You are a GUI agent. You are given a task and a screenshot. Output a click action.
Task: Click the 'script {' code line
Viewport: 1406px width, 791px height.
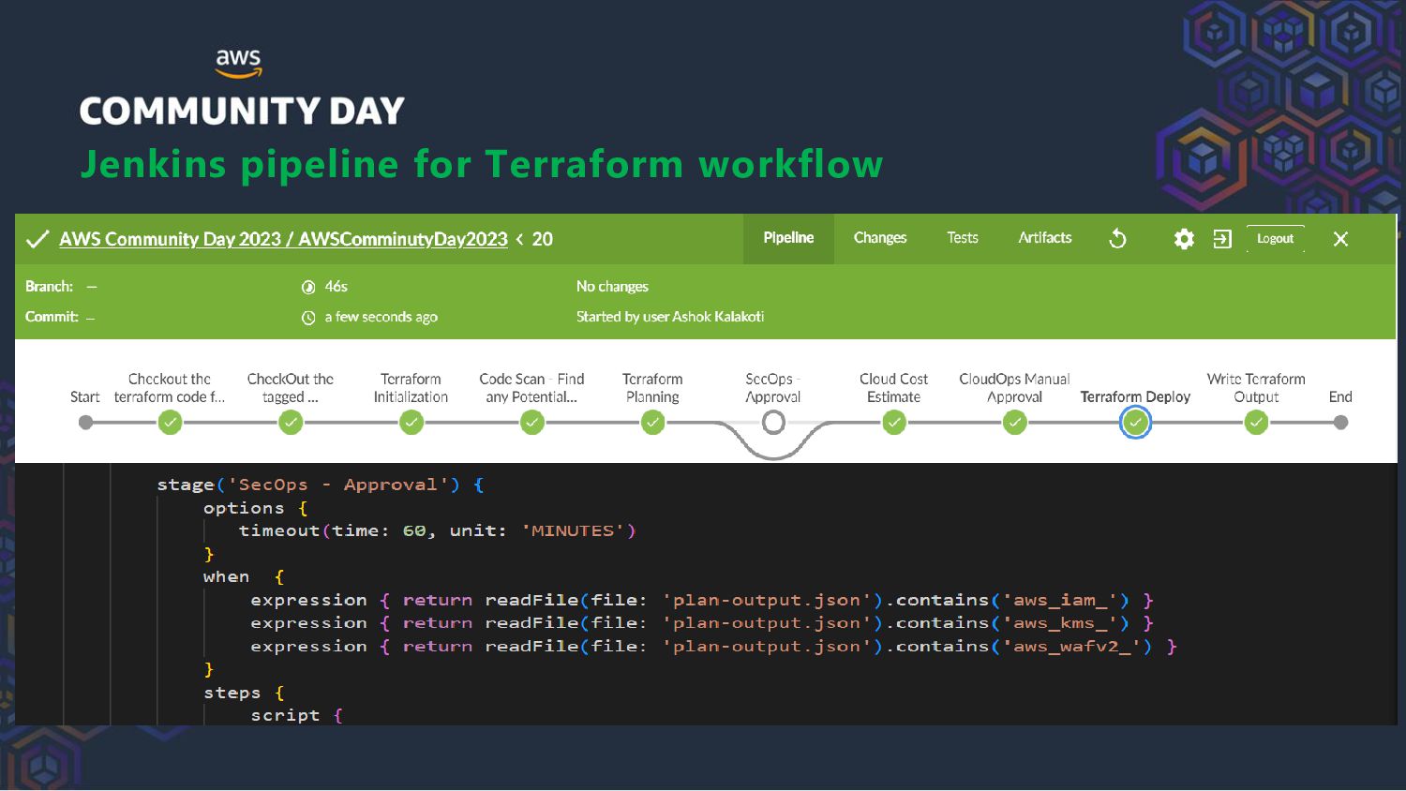pyautogui.click(x=296, y=715)
